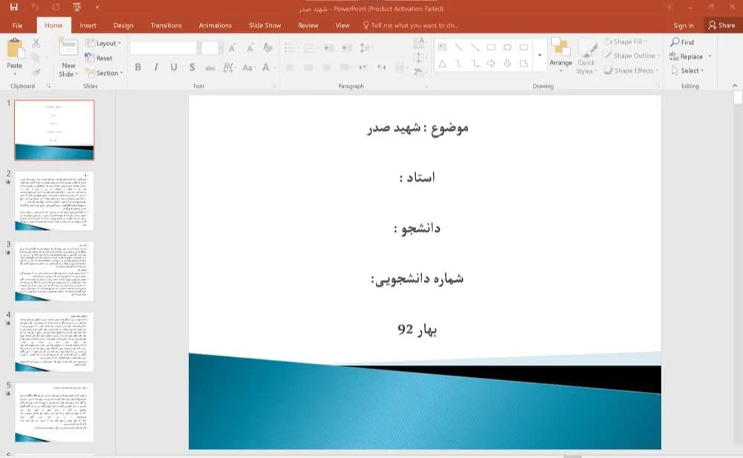Select slide 2 thumbnail
The width and height of the screenshot is (743, 458).
tap(54, 201)
